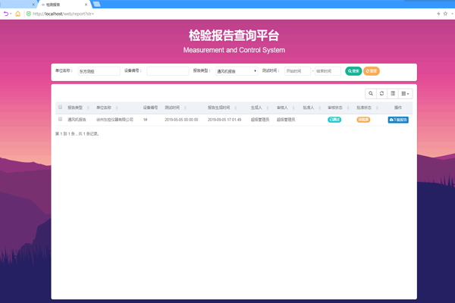Click the table search magnifier icon
The width and height of the screenshot is (455, 303).
coord(371,94)
